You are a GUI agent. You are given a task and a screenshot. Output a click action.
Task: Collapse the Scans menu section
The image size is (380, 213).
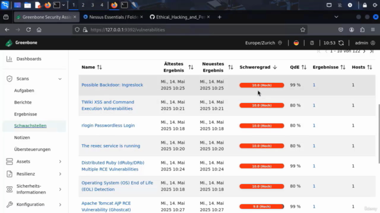pyautogui.click(x=60, y=79)
